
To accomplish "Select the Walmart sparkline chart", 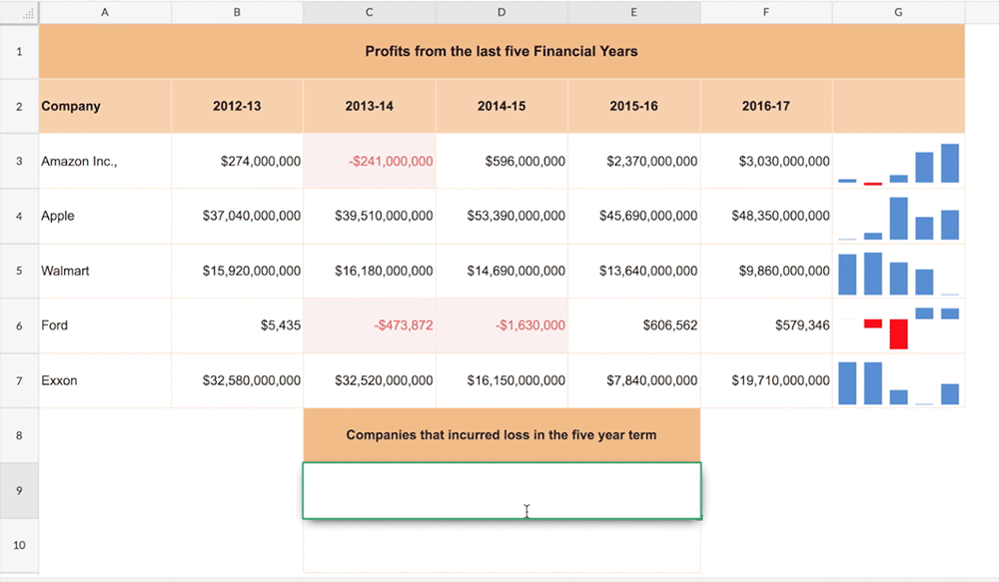I will pos(898,272).
